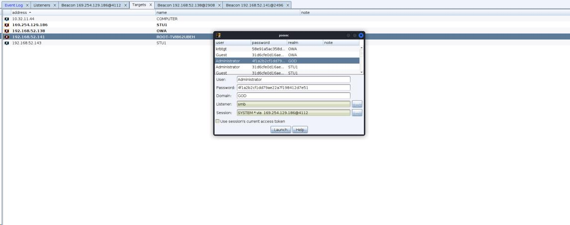The height and width of the screenshot is (225, 570).
Task: Click the Help button in psexec dialog
Action: [x=300, y=130]
